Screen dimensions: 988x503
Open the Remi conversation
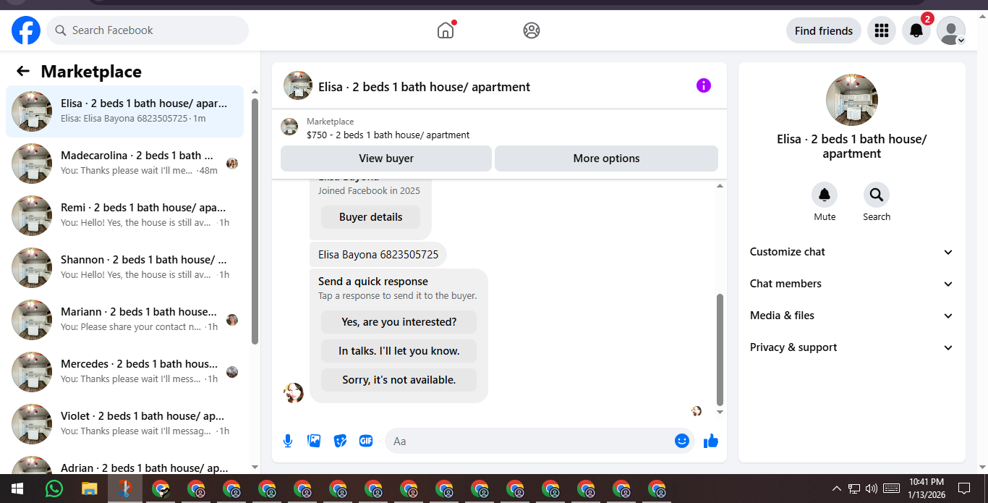(124, 216)
